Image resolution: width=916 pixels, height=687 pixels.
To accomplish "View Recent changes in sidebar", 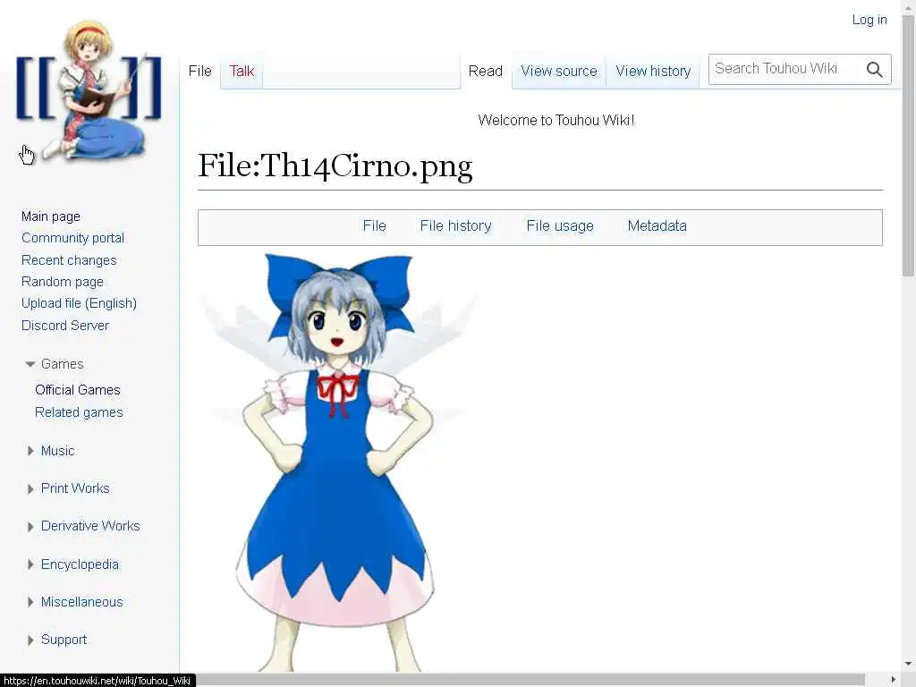I will click(x=69, y=260).
